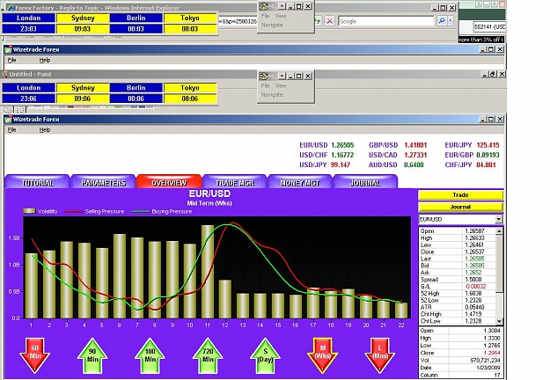Open the search provider dropdown arrow in Internet Explorer

click(451, 21)
